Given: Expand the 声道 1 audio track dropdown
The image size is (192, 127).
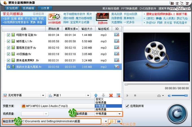Looking at the screenshot, I should [x=88, y=95].
